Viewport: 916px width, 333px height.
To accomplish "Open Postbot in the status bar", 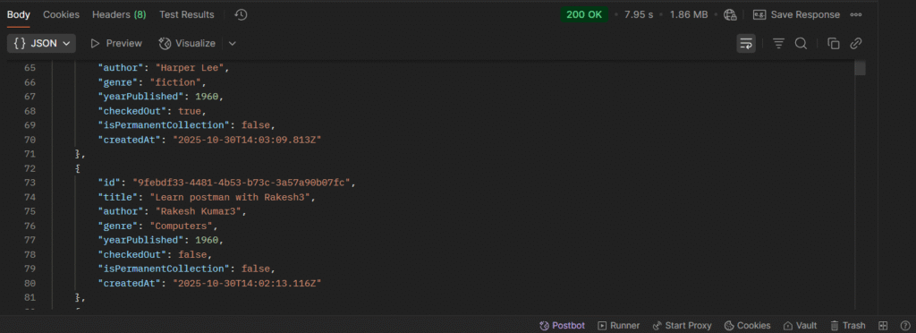I will coord(562,326).
